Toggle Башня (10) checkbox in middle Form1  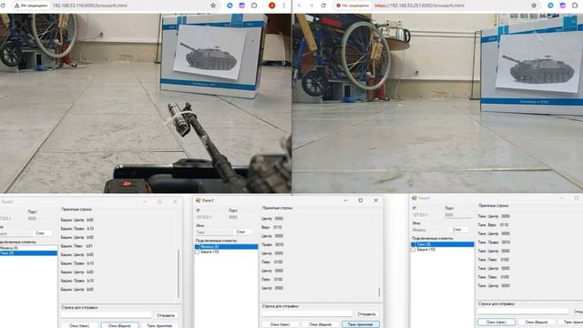[198, 251]
